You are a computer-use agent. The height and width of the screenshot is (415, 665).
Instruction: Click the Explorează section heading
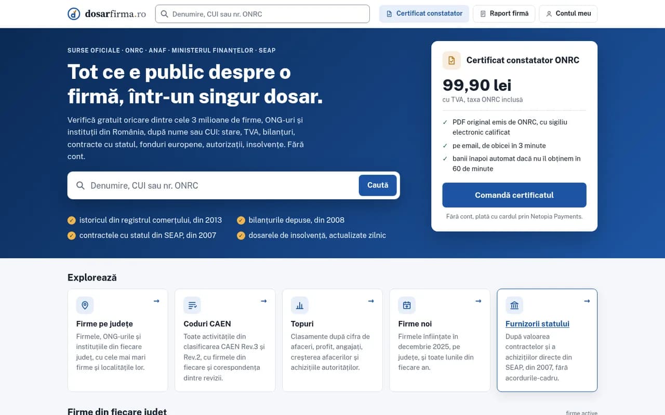click(92, 278)
